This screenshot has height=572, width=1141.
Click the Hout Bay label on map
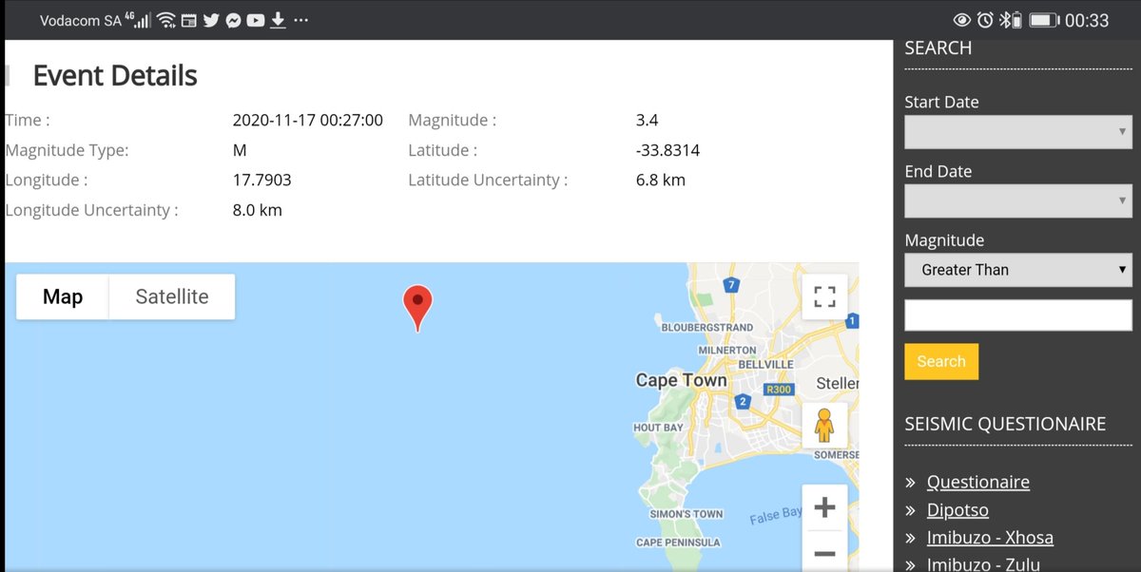[658, 428]
